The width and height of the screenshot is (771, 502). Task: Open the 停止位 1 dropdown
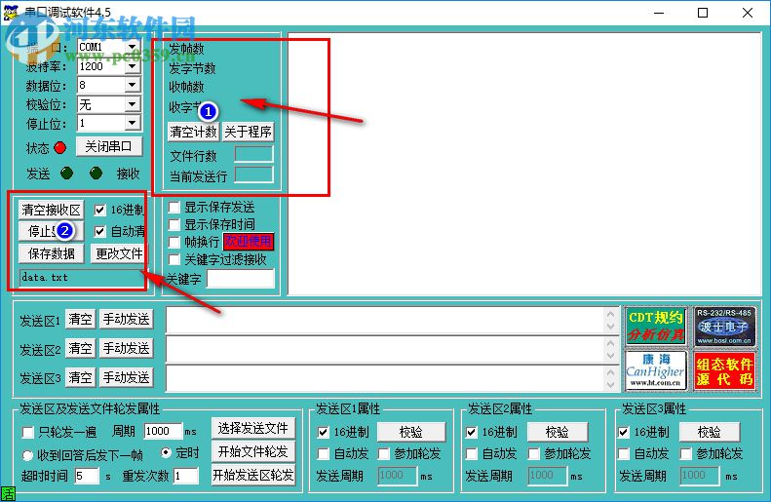coord(132,123)
